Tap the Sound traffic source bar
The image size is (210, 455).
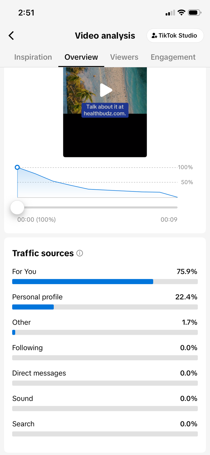pos(105,408)
